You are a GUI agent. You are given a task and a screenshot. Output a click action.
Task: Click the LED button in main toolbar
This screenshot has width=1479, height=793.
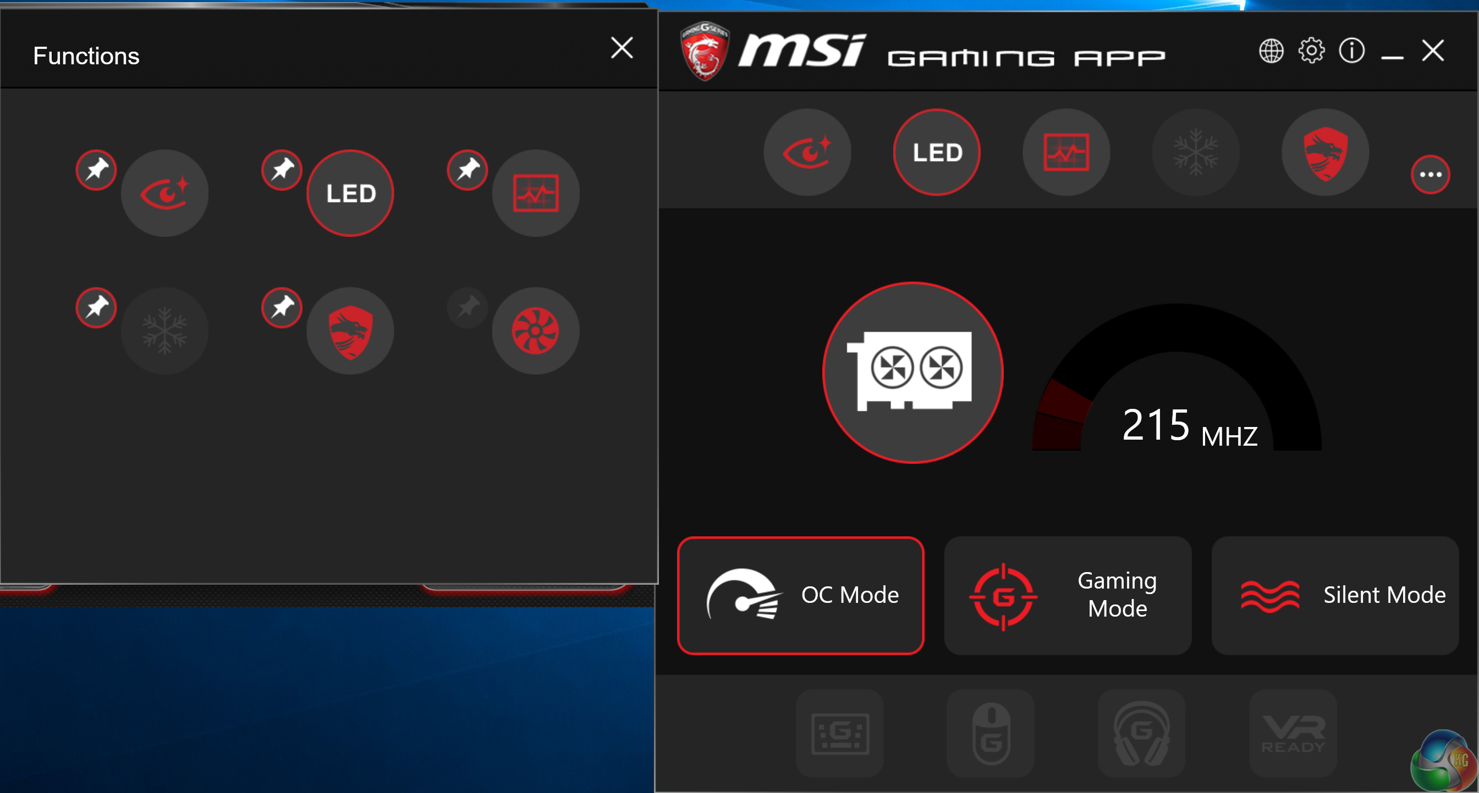937,153
